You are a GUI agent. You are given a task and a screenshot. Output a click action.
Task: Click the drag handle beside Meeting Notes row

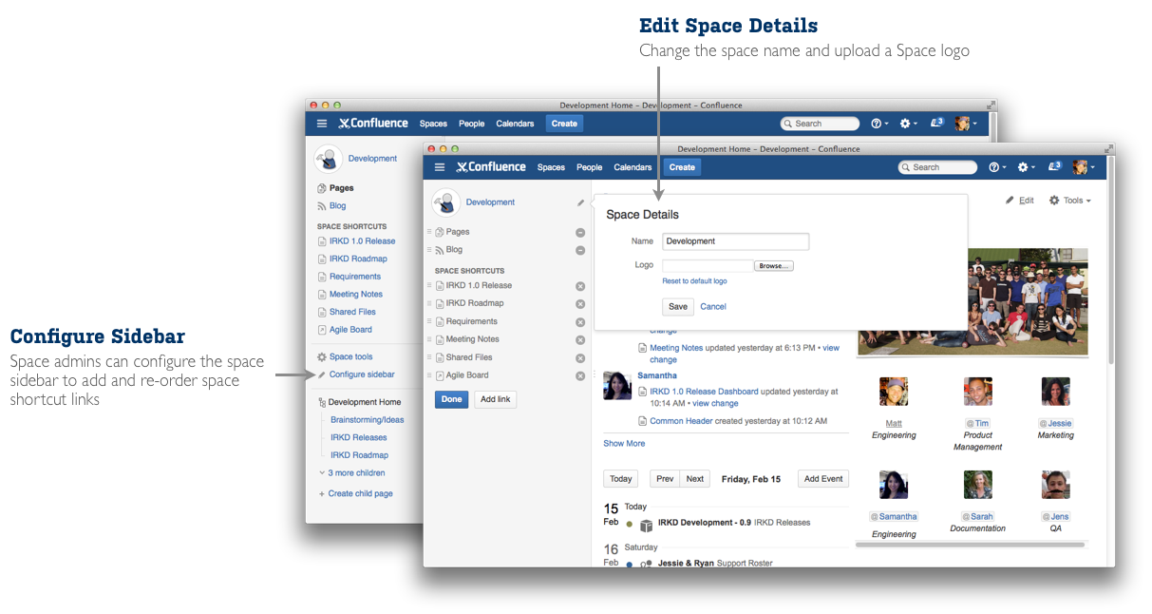pyautogui.click(x=429, y=339)
